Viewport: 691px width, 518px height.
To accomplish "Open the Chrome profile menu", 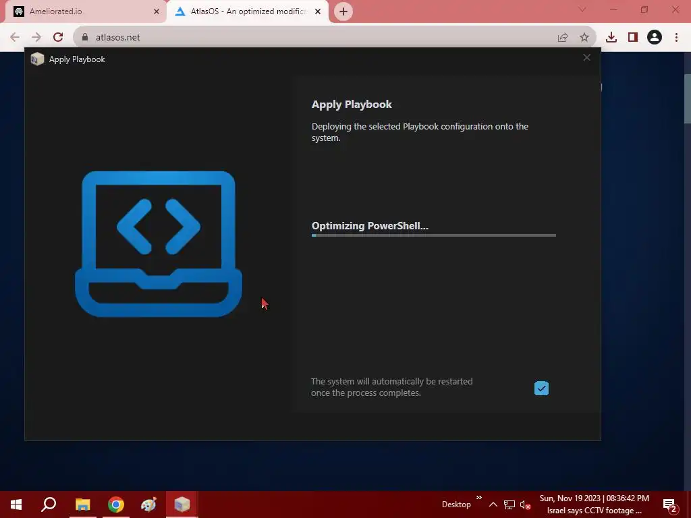I will coord(655,38).
